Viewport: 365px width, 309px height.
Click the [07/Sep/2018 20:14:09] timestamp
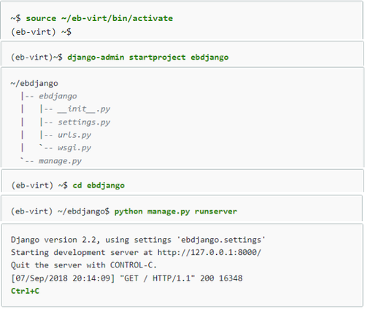[x=63, y=278]
